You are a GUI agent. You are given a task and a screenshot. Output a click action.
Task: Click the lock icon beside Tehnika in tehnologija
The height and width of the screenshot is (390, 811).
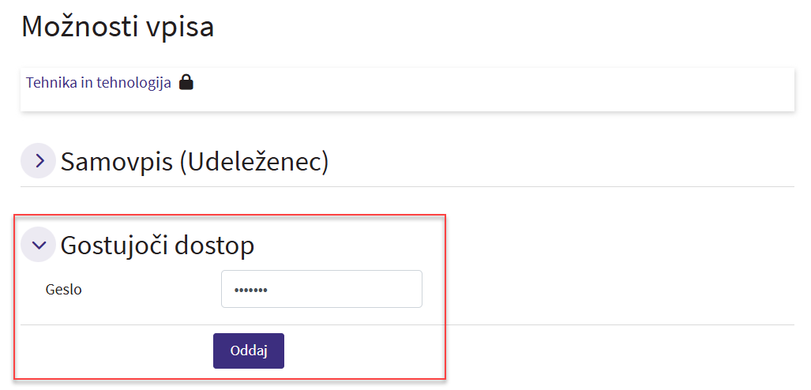[186, 82]
